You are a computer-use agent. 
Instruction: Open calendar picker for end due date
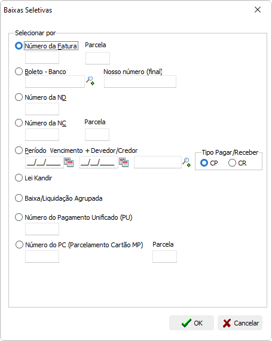[124, 162]
